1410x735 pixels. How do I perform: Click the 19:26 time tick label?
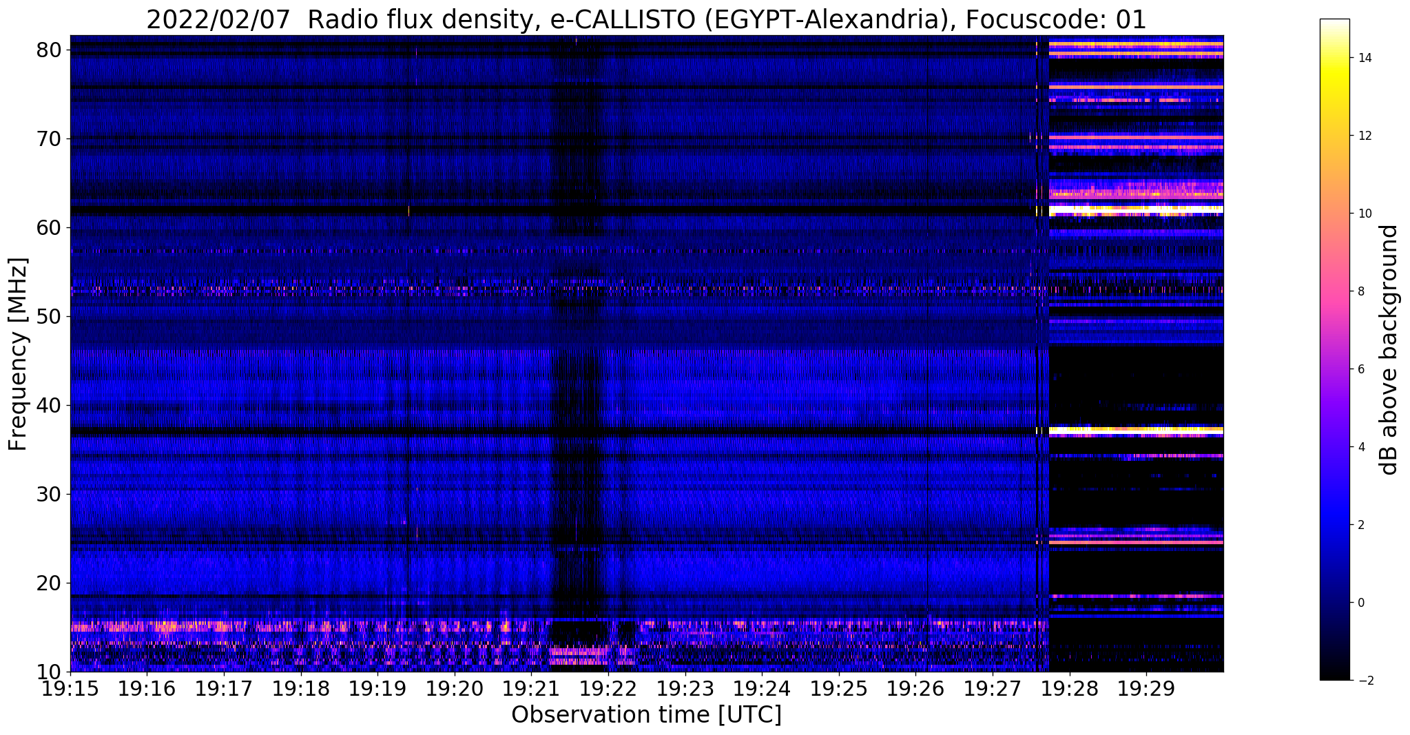click(915, 688)
